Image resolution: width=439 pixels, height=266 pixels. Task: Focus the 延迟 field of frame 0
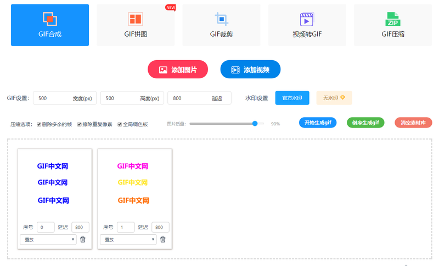pos(80,227)
